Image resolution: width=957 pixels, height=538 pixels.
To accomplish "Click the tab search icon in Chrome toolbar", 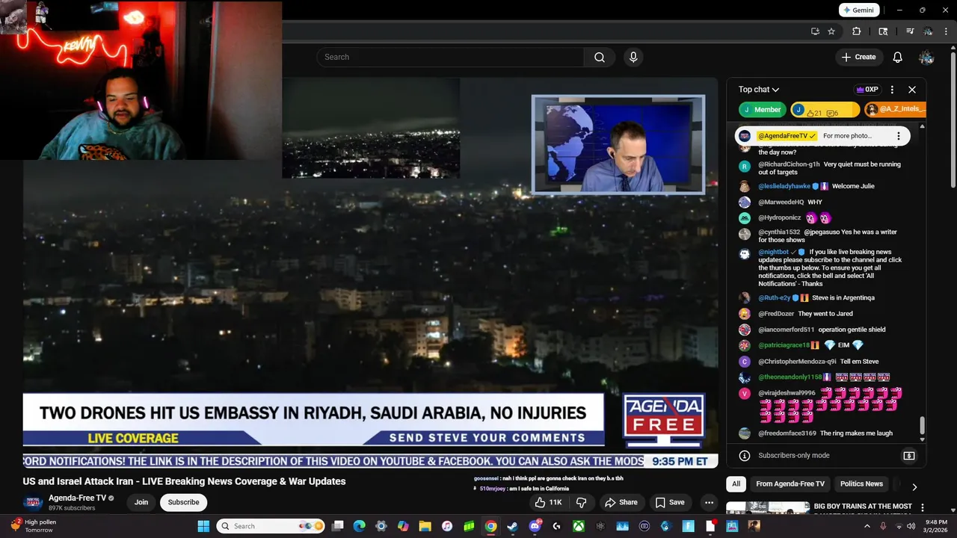I will click(883, 31).
